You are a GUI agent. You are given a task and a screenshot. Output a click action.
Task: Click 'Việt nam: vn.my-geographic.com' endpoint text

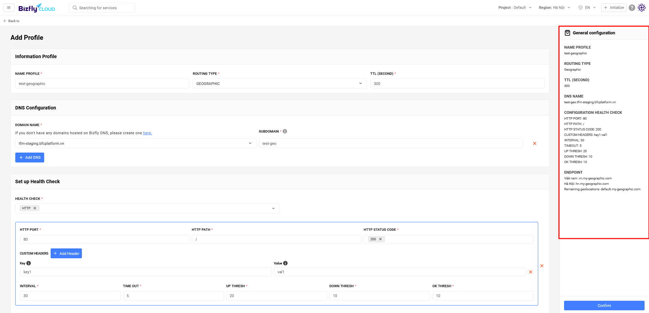pyautogui.click(x=588, y=178)
